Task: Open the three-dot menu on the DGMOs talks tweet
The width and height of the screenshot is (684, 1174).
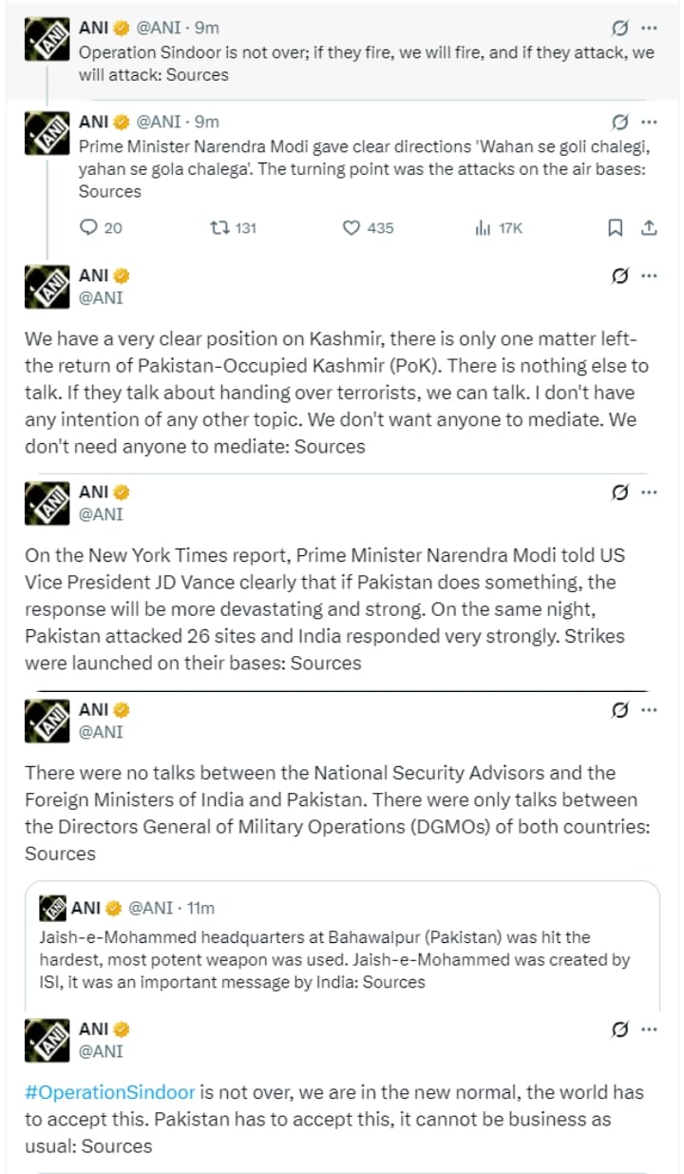Action: point(649,710)
